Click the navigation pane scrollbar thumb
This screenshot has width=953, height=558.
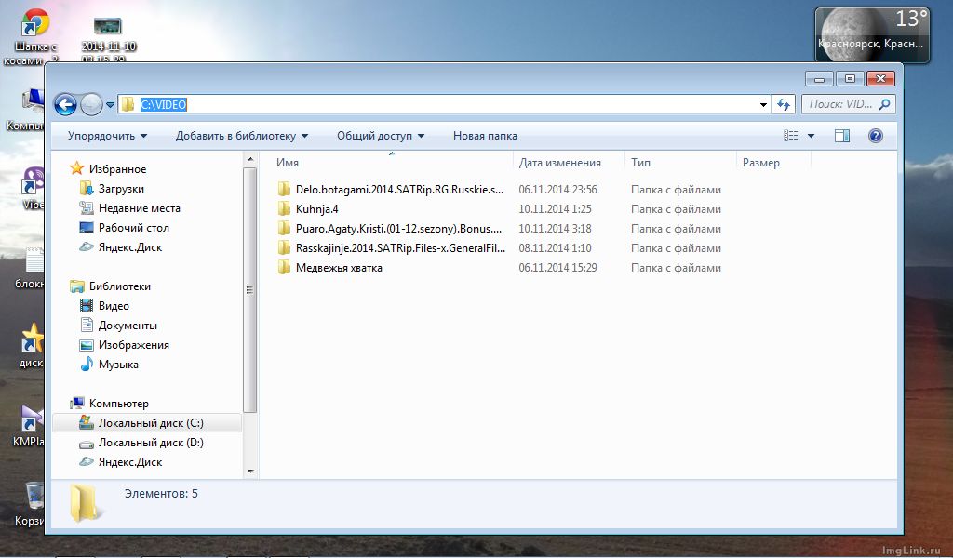click(250, 289)
